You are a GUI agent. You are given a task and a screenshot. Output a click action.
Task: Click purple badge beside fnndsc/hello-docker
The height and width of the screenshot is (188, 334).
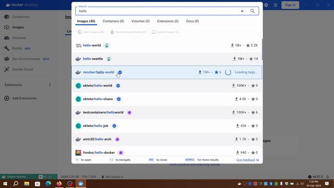point(121,152)
